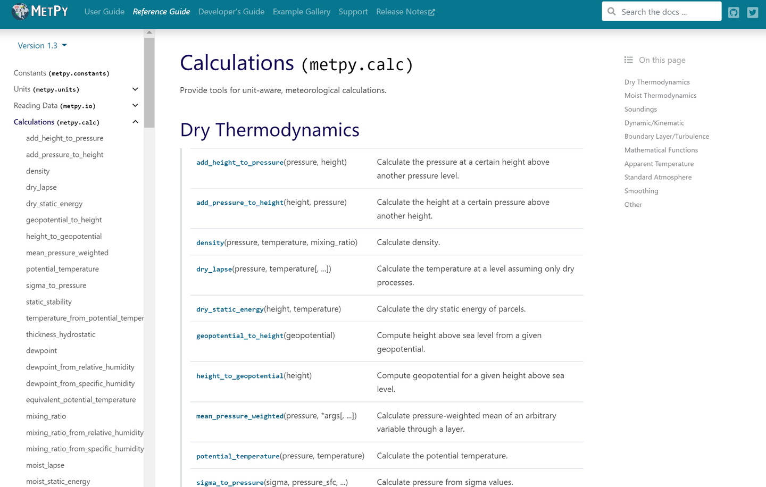Click the On this page list icon
Viewport: 766px width, 487px height.
click(x=628, y=60)
